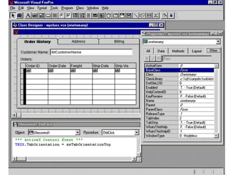Select the Spinner control tool
This screenshot has height=175, width=234.
point(88,15)
